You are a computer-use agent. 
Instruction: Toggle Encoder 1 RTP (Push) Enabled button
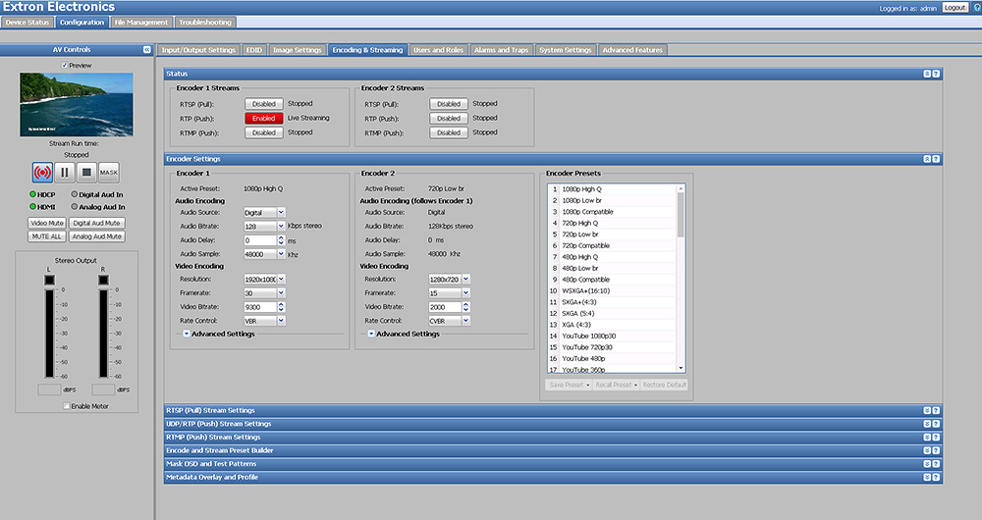263,118
